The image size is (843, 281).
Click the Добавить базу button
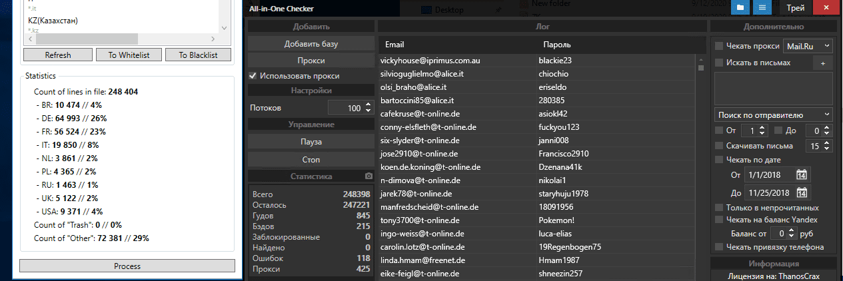[x=311, y=44]
